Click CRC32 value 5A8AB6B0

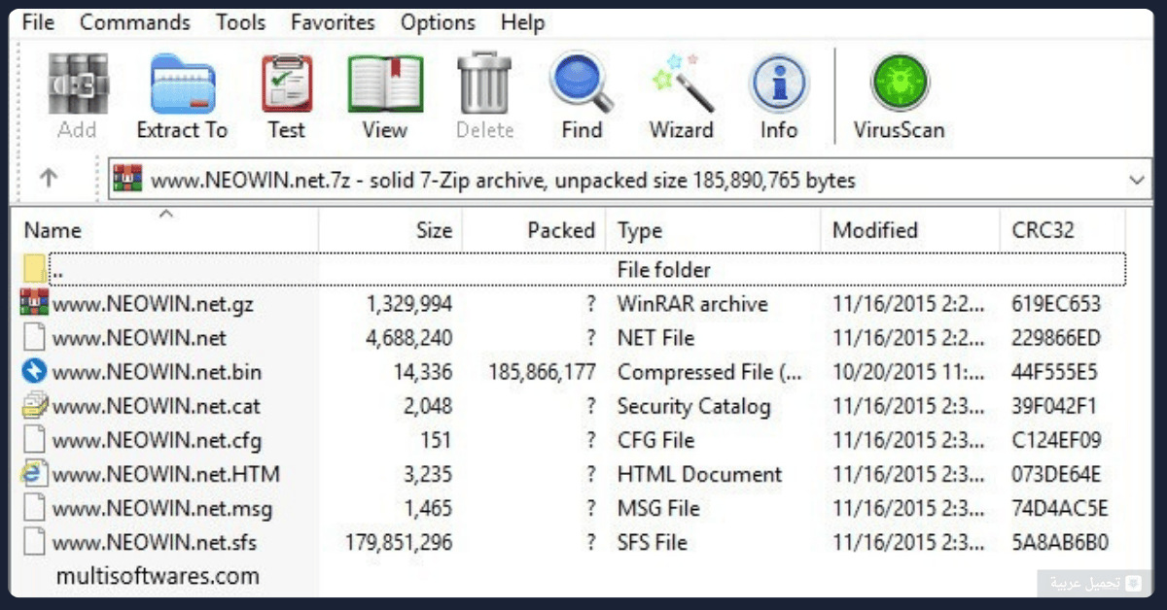1060,542
